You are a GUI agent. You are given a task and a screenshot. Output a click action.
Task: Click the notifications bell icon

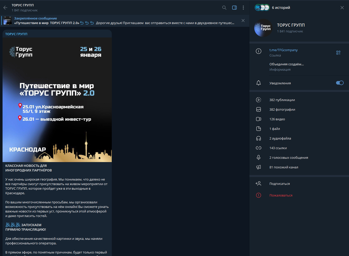tap(259, 83)
